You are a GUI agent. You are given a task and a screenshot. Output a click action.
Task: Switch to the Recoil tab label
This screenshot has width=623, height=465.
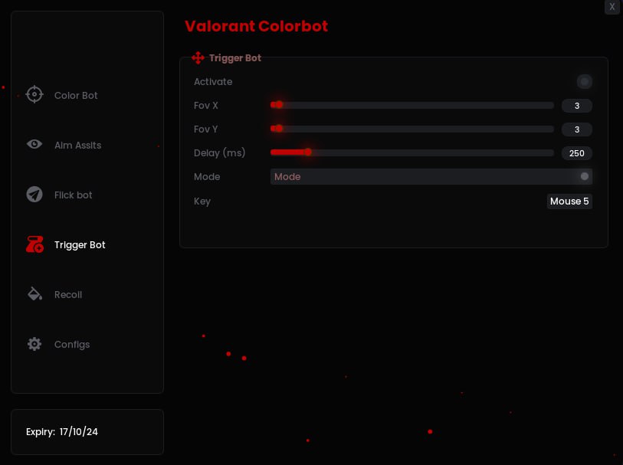[x=68, y=295]
